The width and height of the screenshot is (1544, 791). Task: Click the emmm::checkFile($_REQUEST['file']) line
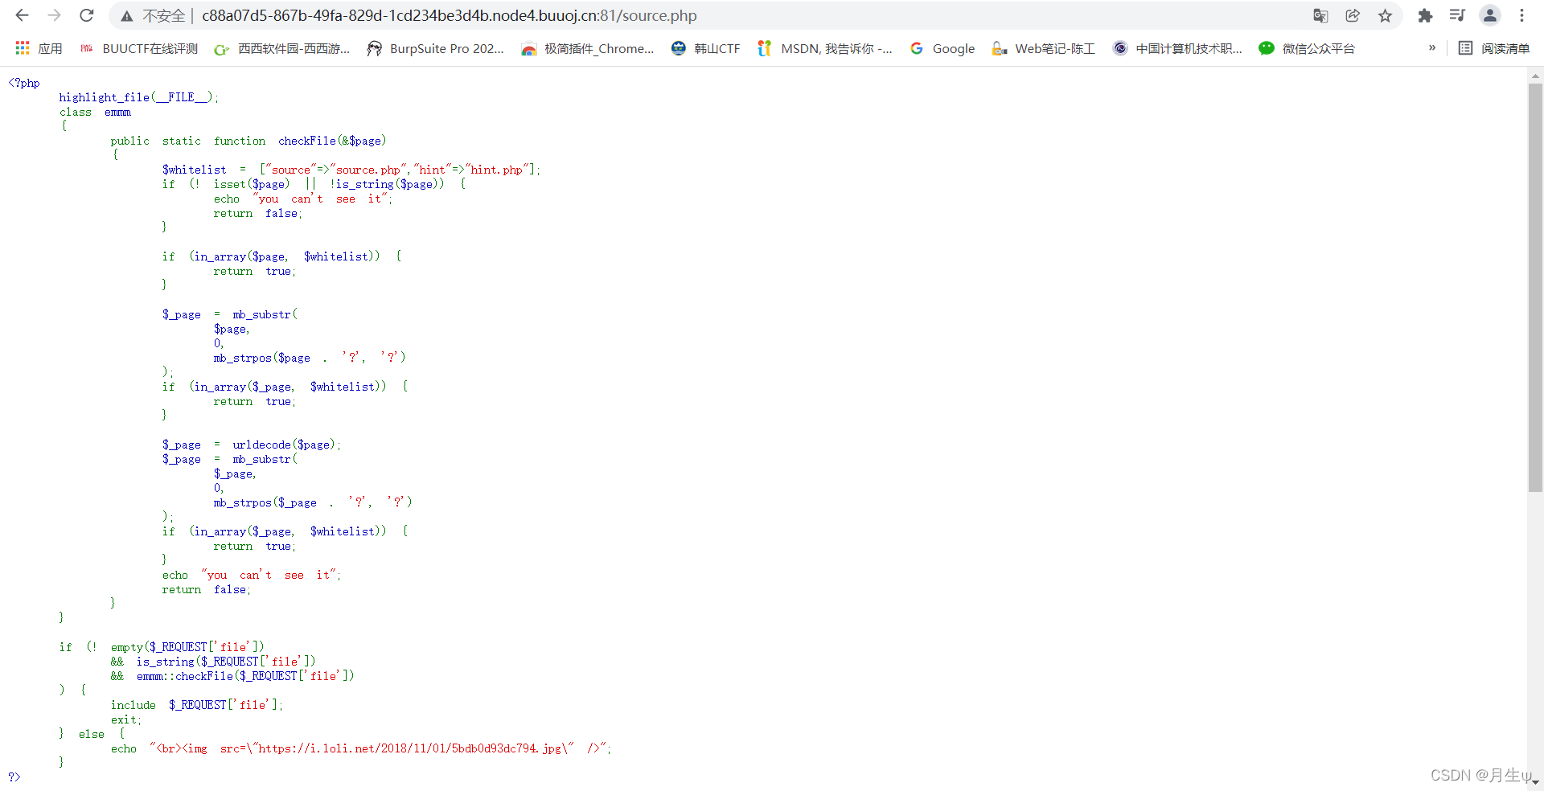pyautogui.click(x=232, y=676)
